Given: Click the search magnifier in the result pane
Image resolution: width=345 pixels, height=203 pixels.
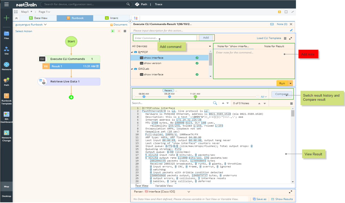Looking at the screenshot, I should (215, 103).
